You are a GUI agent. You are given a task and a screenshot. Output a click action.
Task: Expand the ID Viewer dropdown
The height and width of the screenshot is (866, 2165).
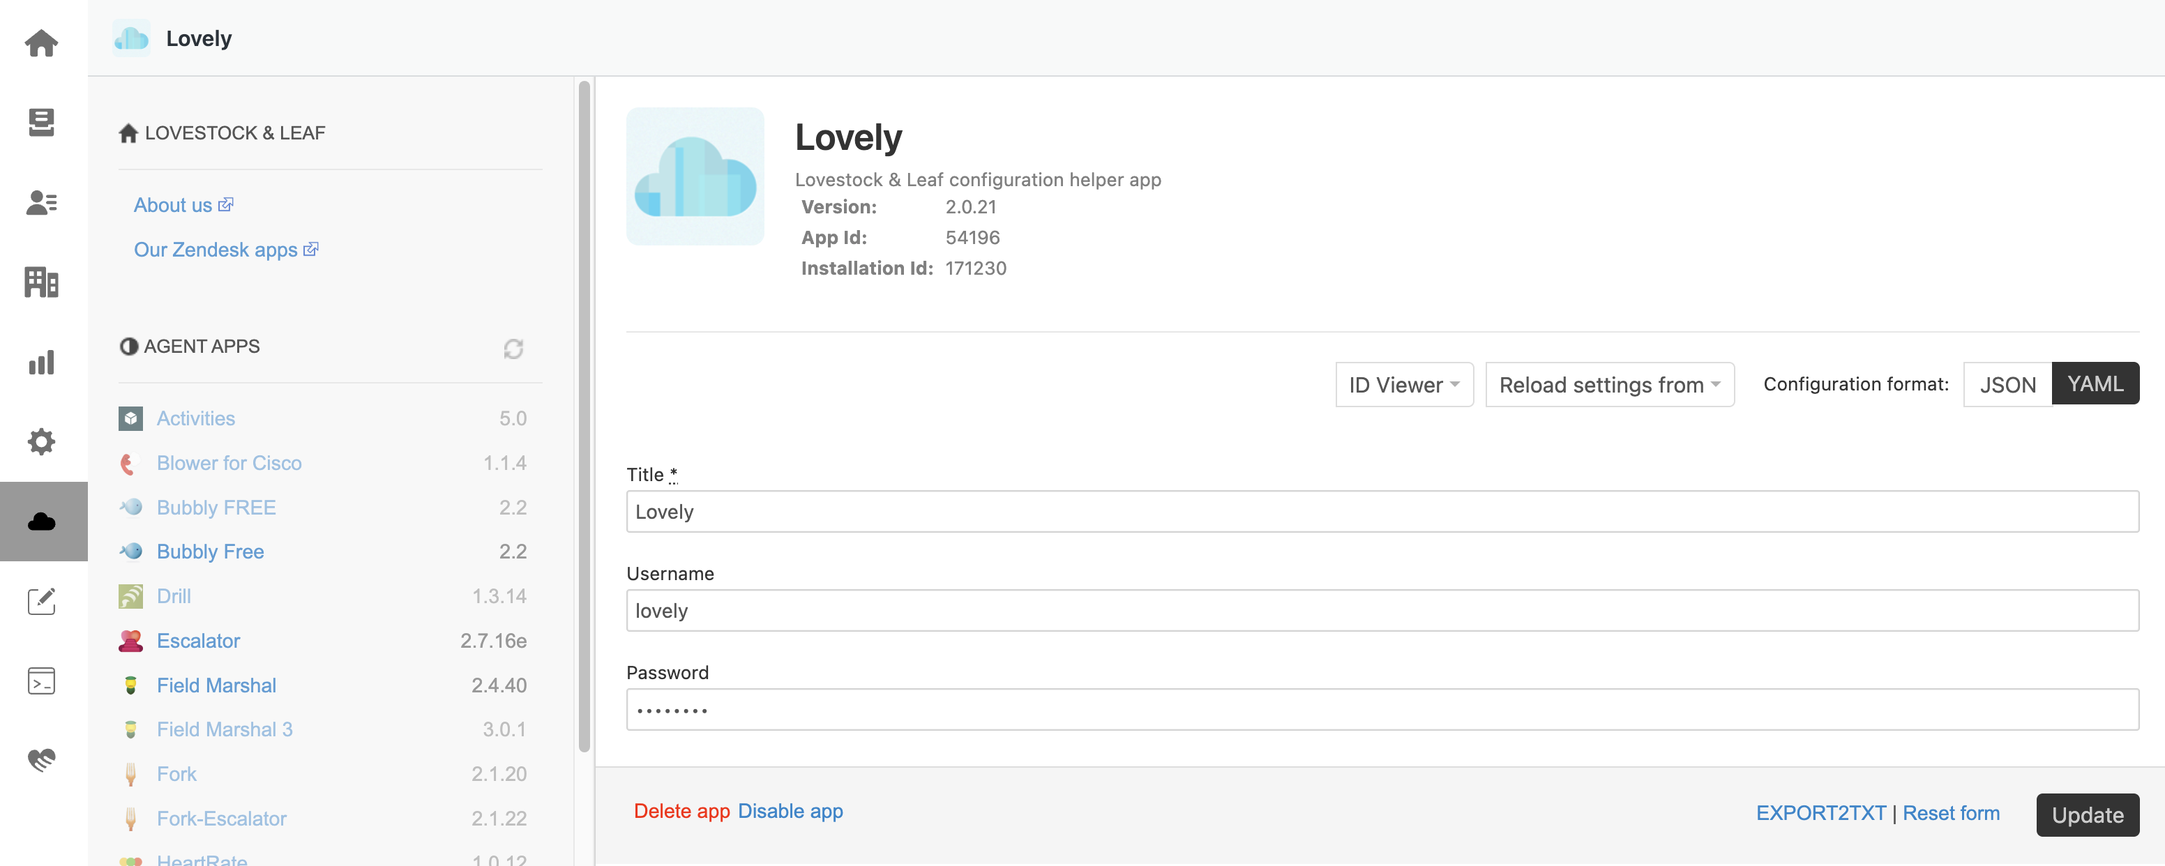[1403, 385]
